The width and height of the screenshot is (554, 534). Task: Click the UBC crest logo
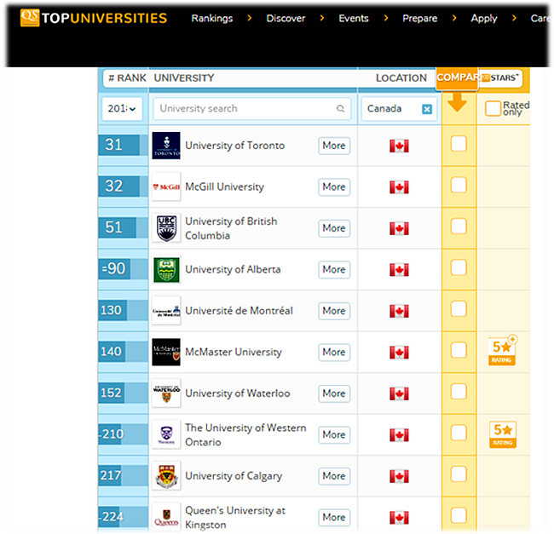(166, 228)
